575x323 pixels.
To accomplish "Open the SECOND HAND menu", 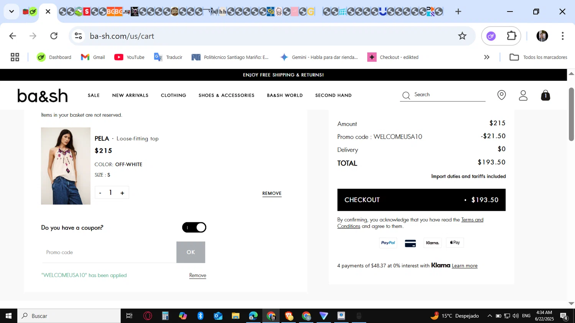I will [x=333, y=95].
